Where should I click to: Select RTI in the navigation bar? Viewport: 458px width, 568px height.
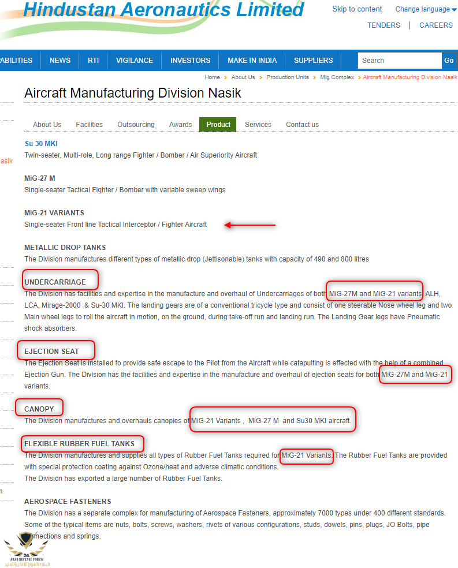(93, 61)
